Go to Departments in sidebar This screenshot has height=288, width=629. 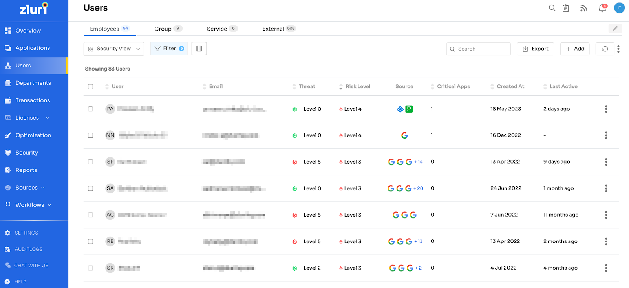click(34, 83)
